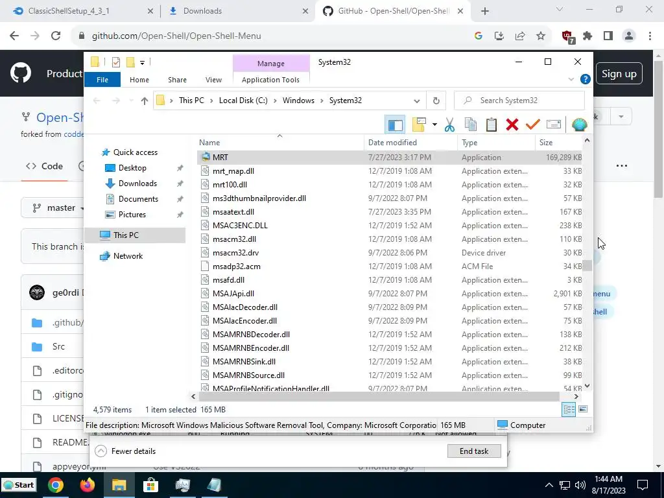This screenshot has height=498, width=664.
Task: Select the MRT application file
Action: coord(390,157)
